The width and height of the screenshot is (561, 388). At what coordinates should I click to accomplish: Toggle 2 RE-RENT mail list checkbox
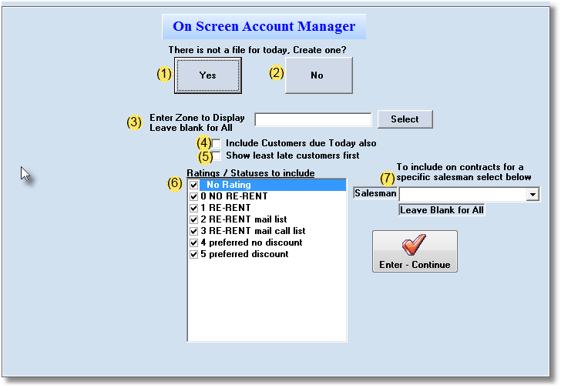tap(194, 219)
